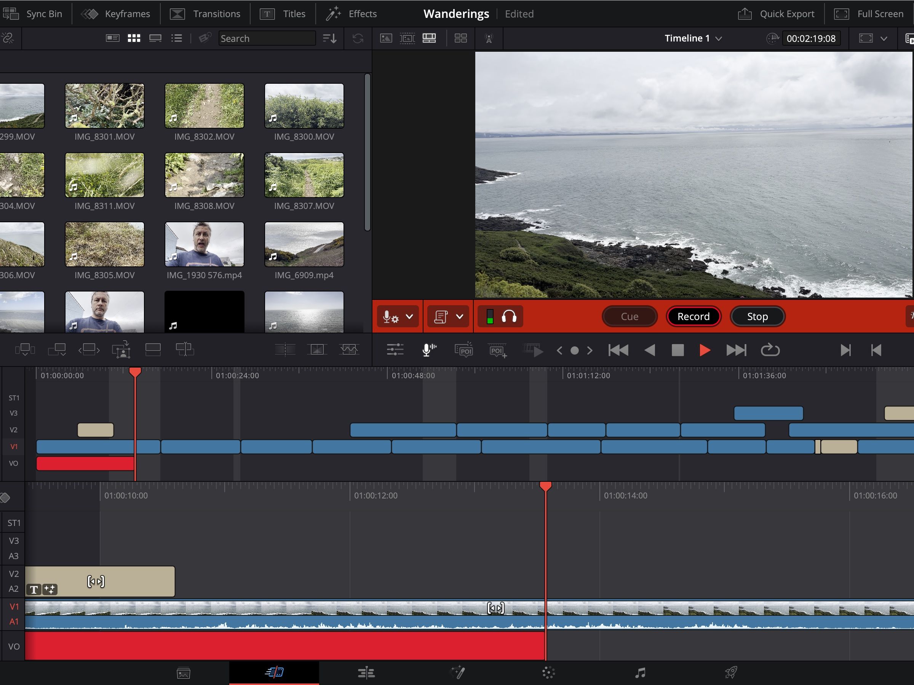
Task: Enable the remote monitoring antenna icon
Action: point(489,38)
